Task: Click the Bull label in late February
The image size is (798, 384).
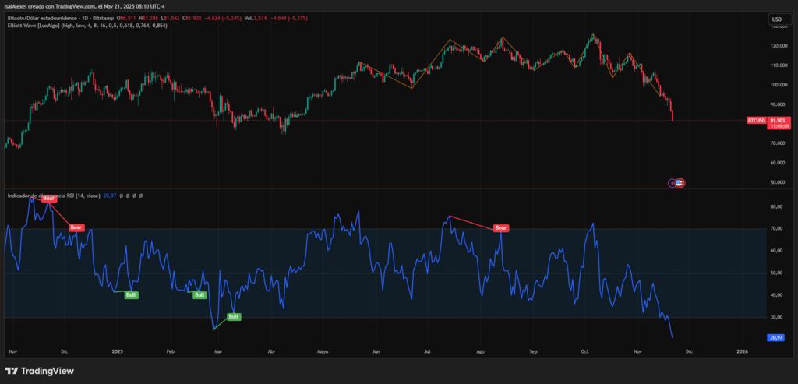Action: click(199, 294)
